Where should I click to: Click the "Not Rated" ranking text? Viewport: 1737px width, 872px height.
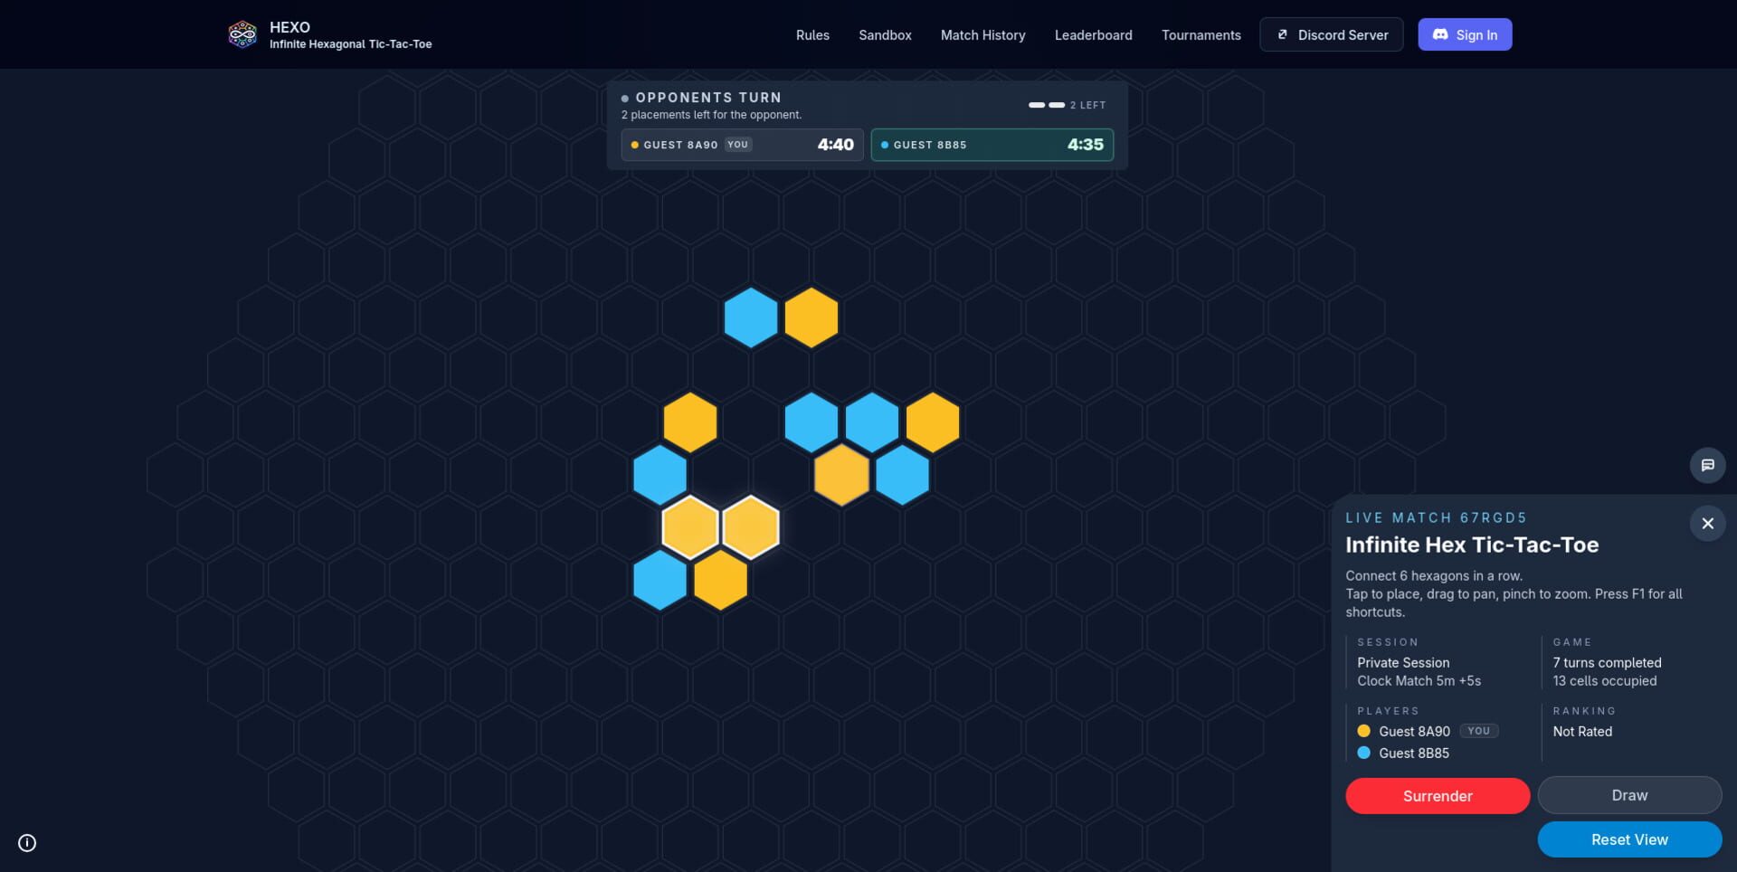[1582, 732]
